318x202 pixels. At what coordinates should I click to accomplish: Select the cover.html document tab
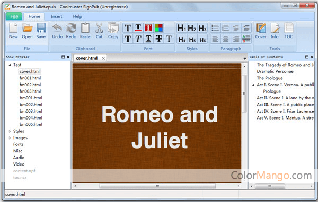click(87, 58)
